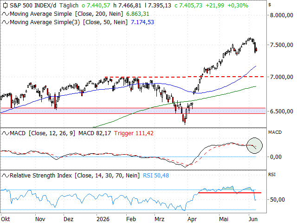
Task: Click the Dez label on the time axis
Action: tap(68, 219)
